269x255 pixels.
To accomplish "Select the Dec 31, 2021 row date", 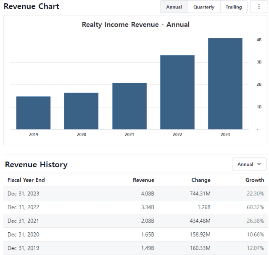I will (23, 221).
